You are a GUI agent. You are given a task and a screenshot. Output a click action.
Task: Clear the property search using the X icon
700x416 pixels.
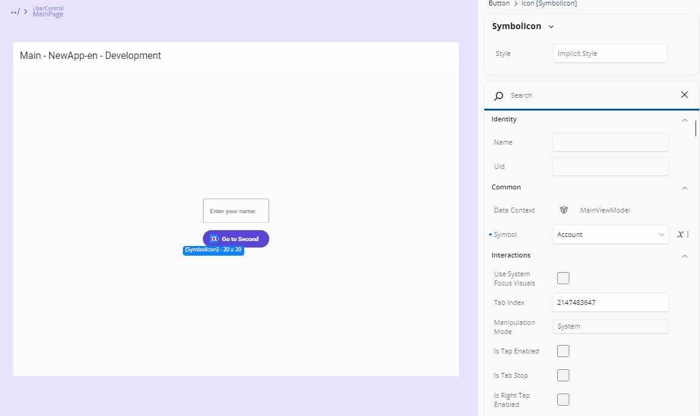[684, 95]
